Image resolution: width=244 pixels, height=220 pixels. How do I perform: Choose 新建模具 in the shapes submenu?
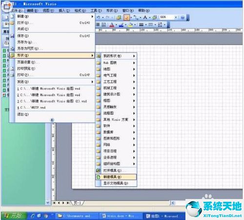coord(116,177)
